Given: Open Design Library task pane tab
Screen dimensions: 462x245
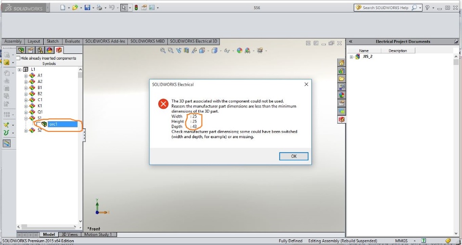Looking at the screenshot, I should tap(342, 71).
